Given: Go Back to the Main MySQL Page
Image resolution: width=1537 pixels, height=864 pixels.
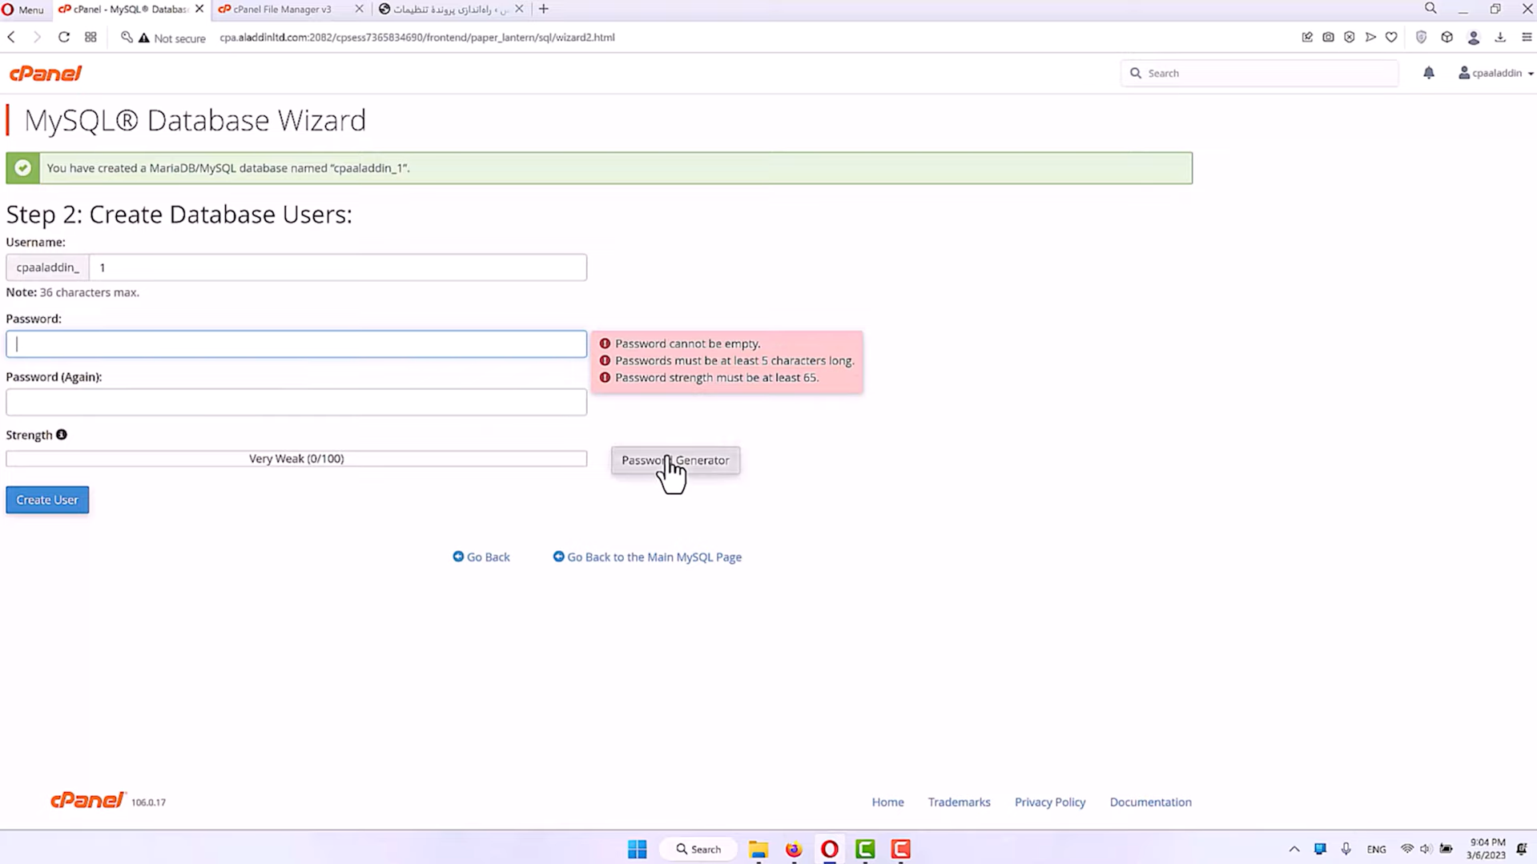Looking at the screenshot, I should [x=647, y=557].
